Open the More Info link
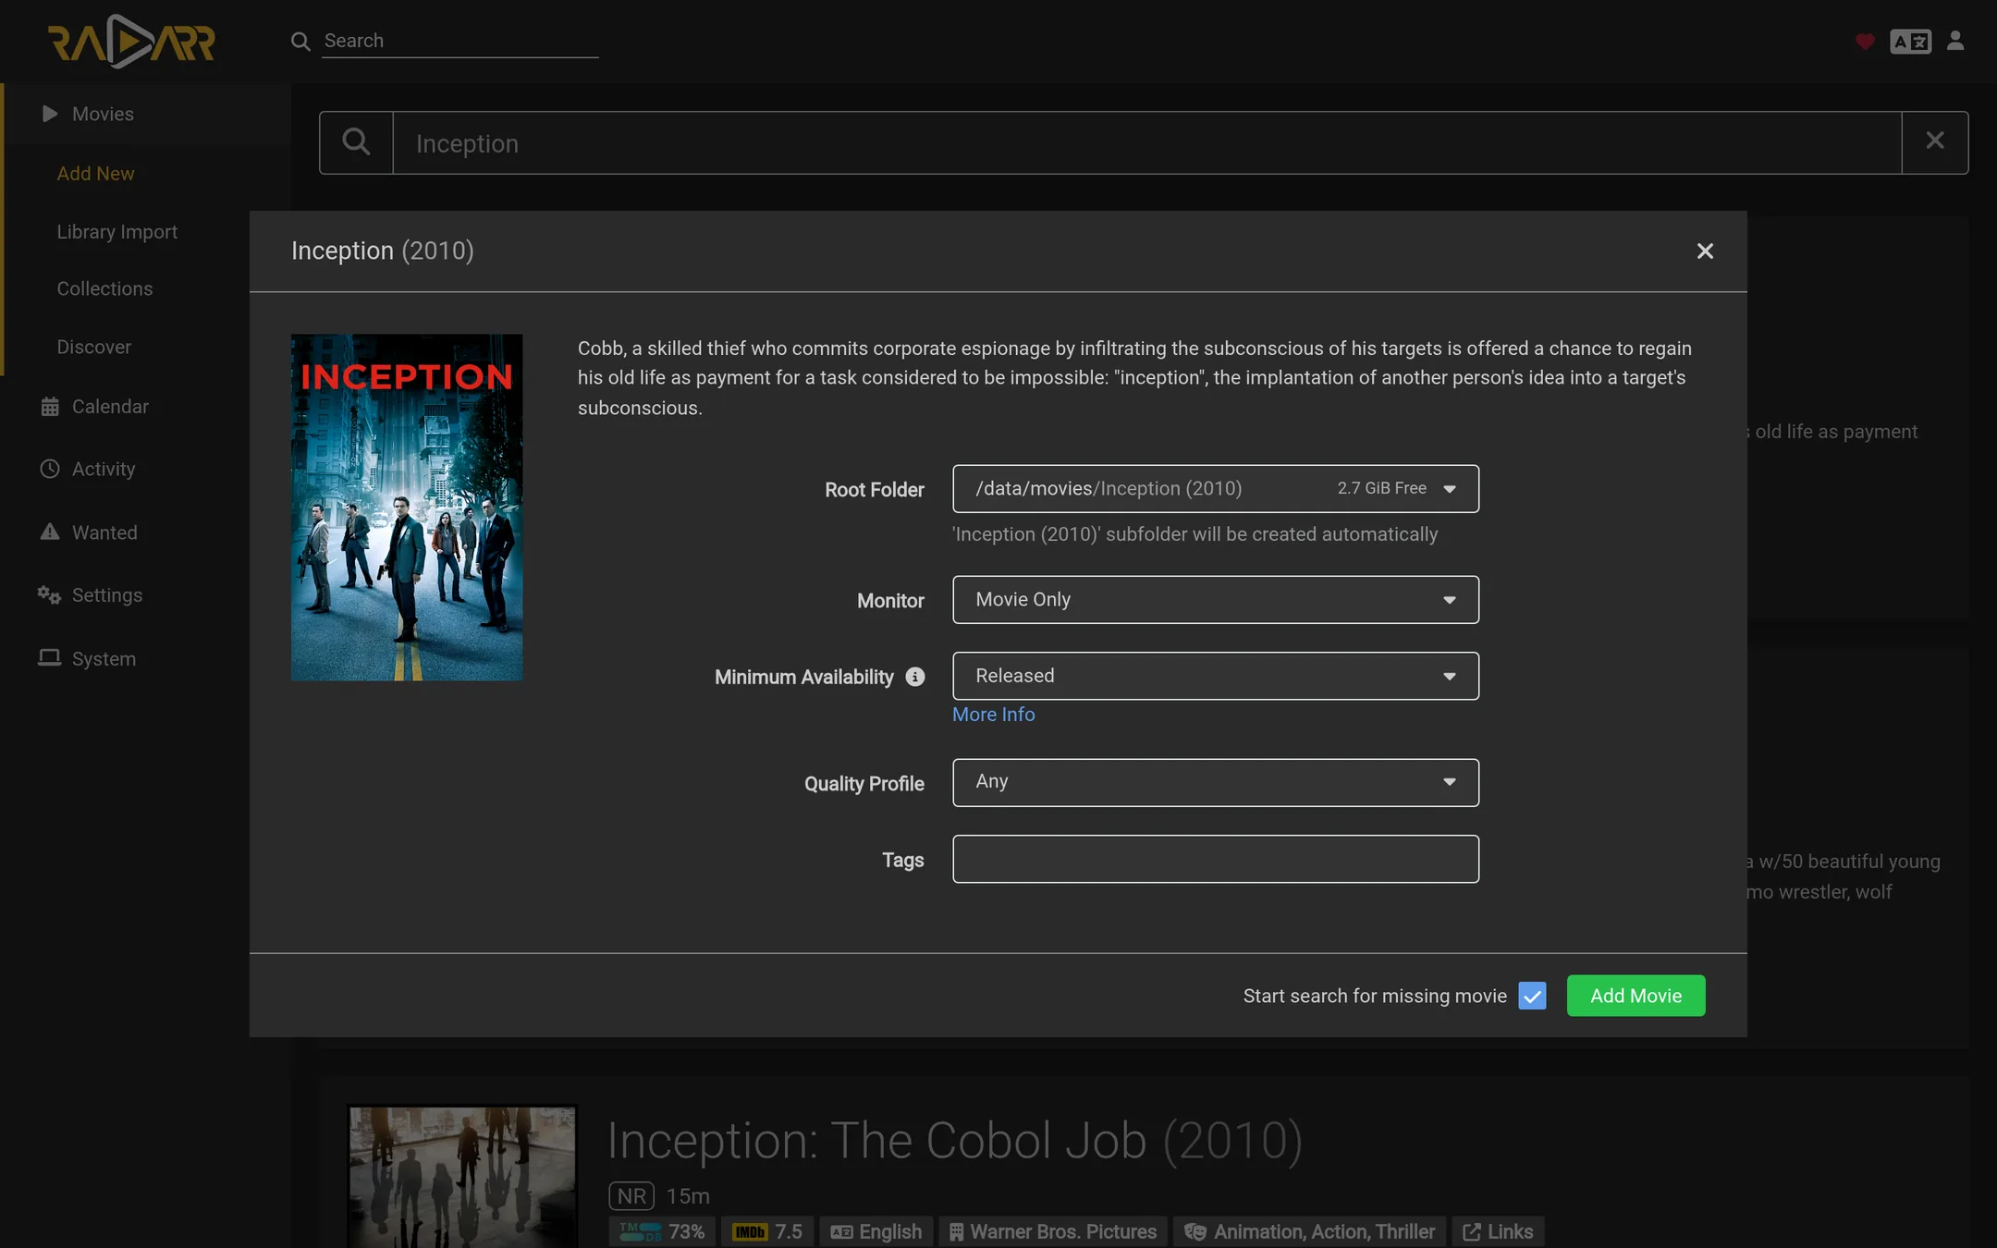The width and height of the screenshot is (1997, 1248). pyautogui.click(x=994, y=715)
